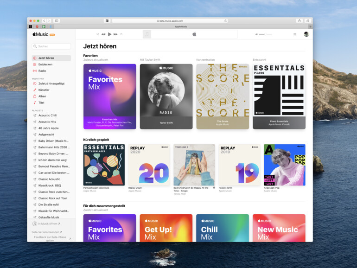The image size is (357, 268).
Task: Open Titel library section
Action: pyautogui.click(x=51, y=102)
